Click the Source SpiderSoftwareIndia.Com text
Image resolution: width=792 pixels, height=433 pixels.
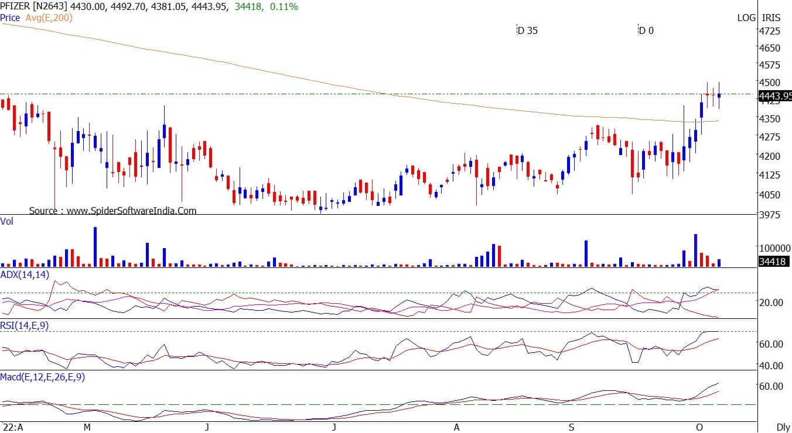(x=113, y=211)
